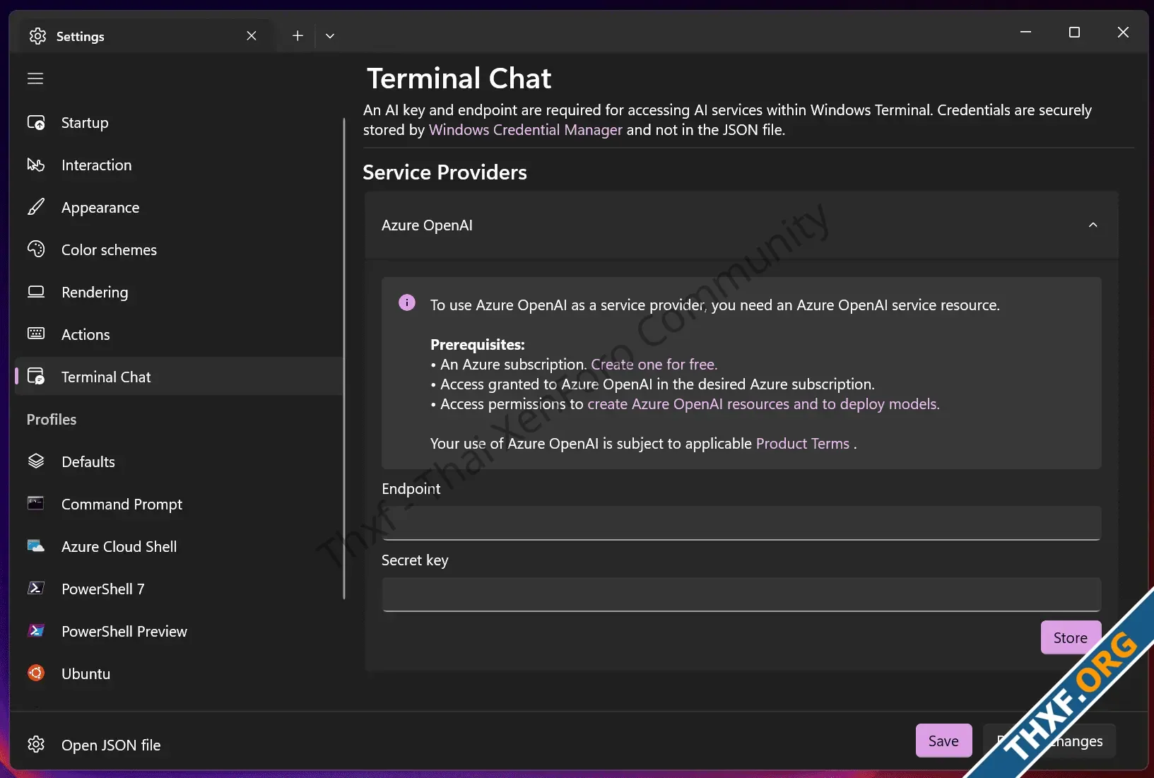Screen dimensions: 1154x778
Task: Focus the Secret key input field
Action: (741, 594)
